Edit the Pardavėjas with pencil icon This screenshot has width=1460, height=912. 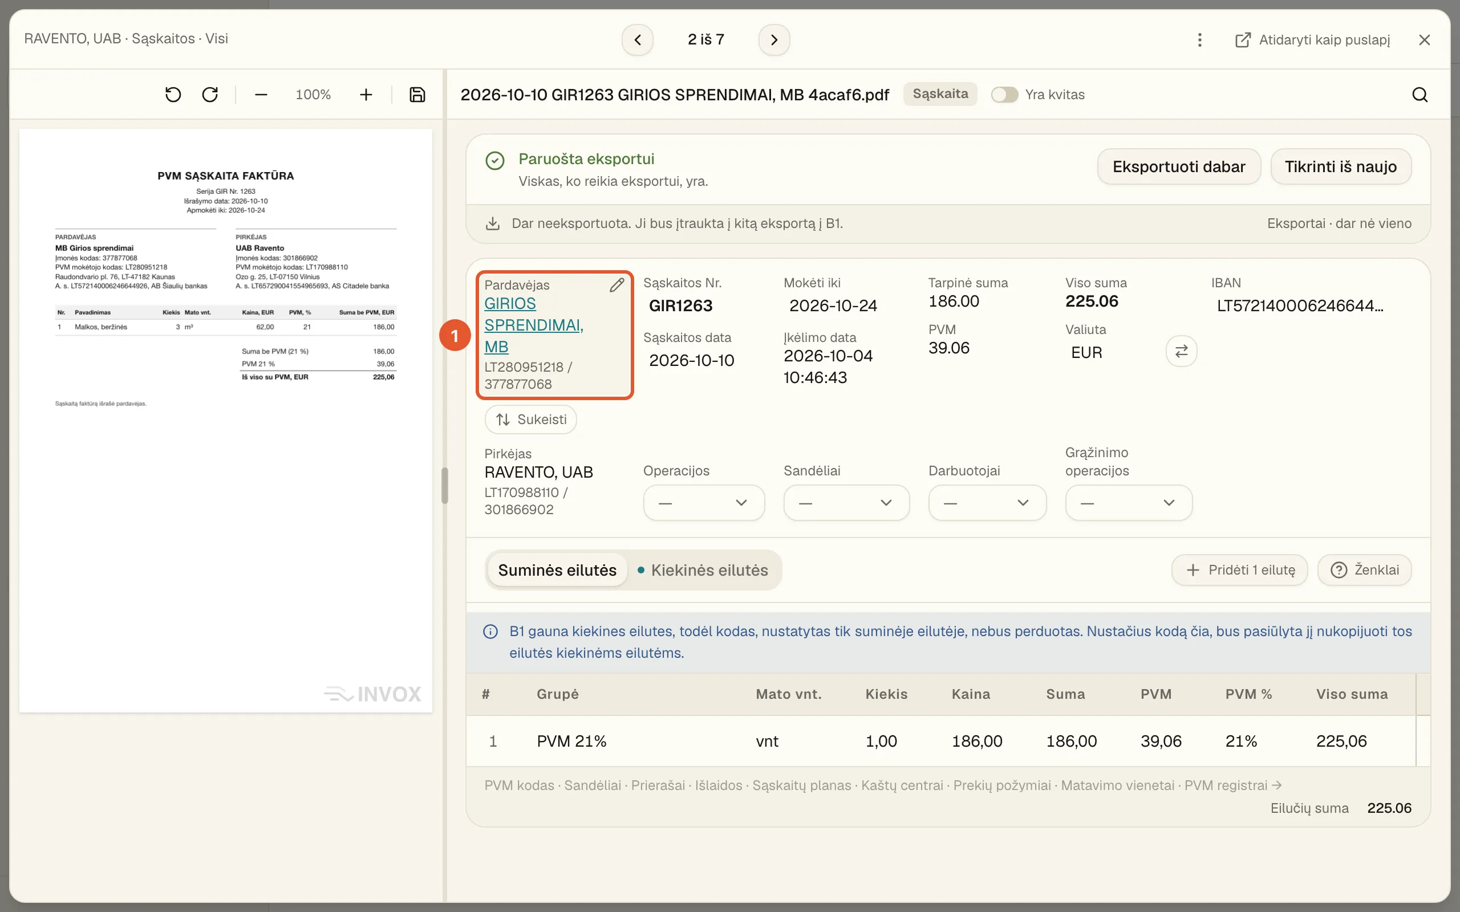617,284
